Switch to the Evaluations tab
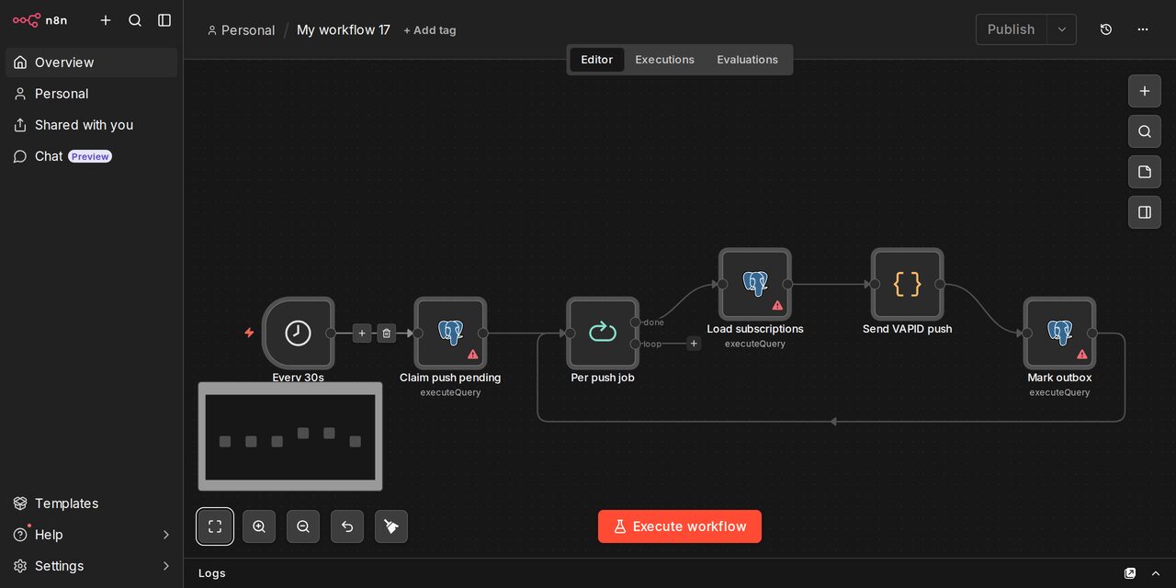 (x=748, y=60)
